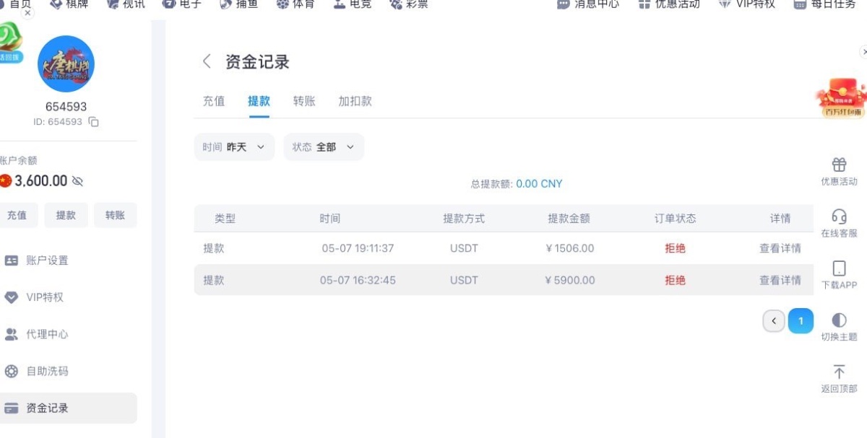Screen dimensions: 867x438
Task: Return to top with 返回顶部 arrow icon
Action: tap(839, 372)
